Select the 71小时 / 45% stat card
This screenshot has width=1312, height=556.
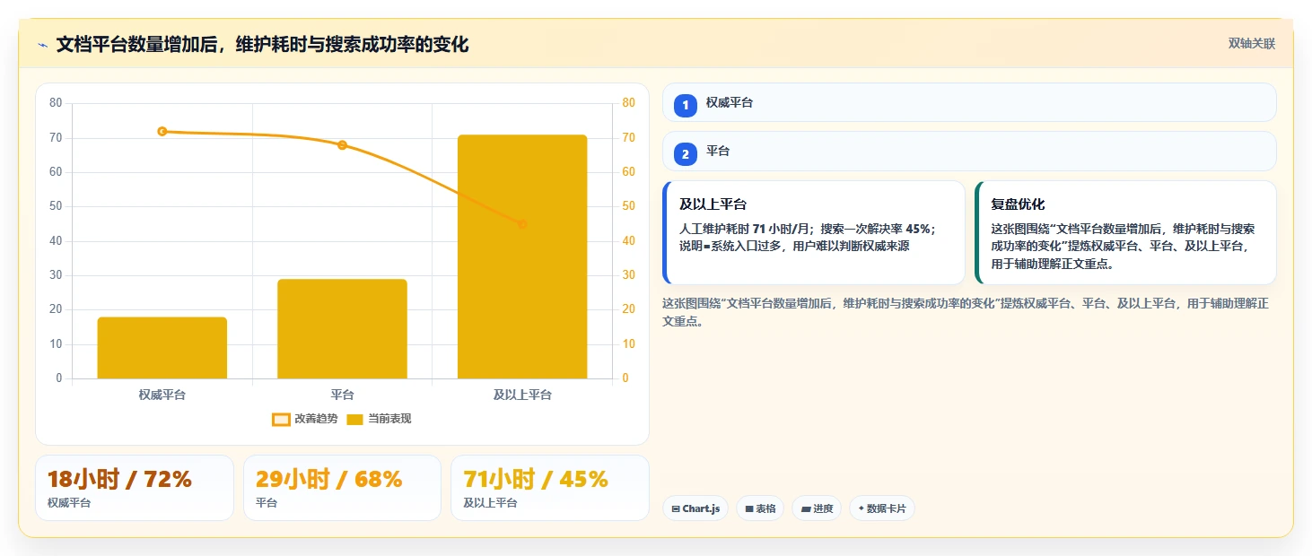point(550,488)
